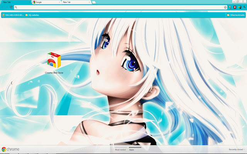This screenshot has width=247, height=154.
Task: Click the left page-navigation chevron
Action: (12, 83)
